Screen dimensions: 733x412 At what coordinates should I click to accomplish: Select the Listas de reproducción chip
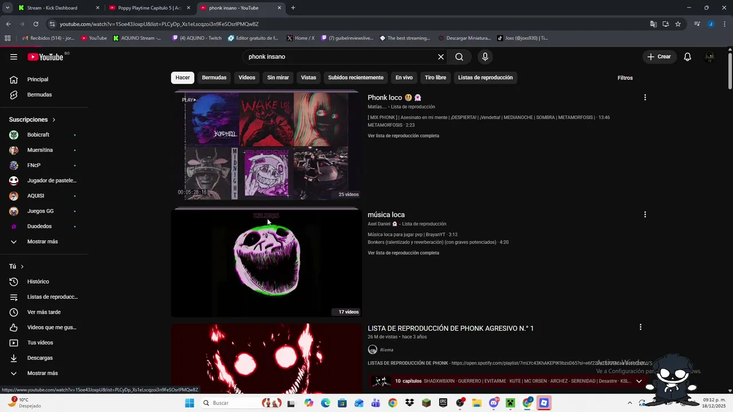pos(486,78)
